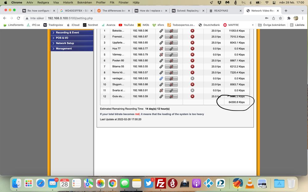Open the Tradingview bookmark
This screenshot has width=308, height=192.
[53, 25]
